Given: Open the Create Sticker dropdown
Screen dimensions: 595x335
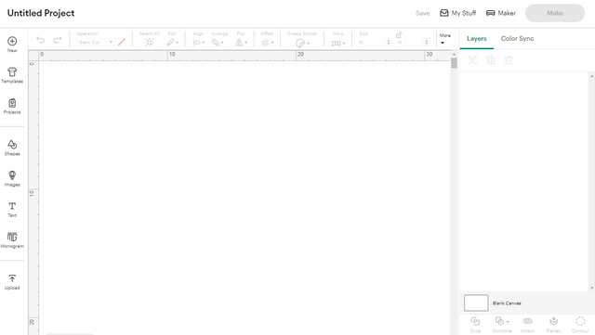Looking at the screenshot, I should click(x=302, y=43).
